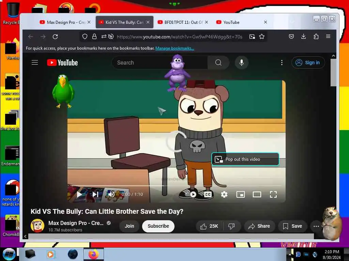The width and height of the screenshot is (349, 261).
Task: Search with your voice microphone button
Action: click(x=242, y=63)
